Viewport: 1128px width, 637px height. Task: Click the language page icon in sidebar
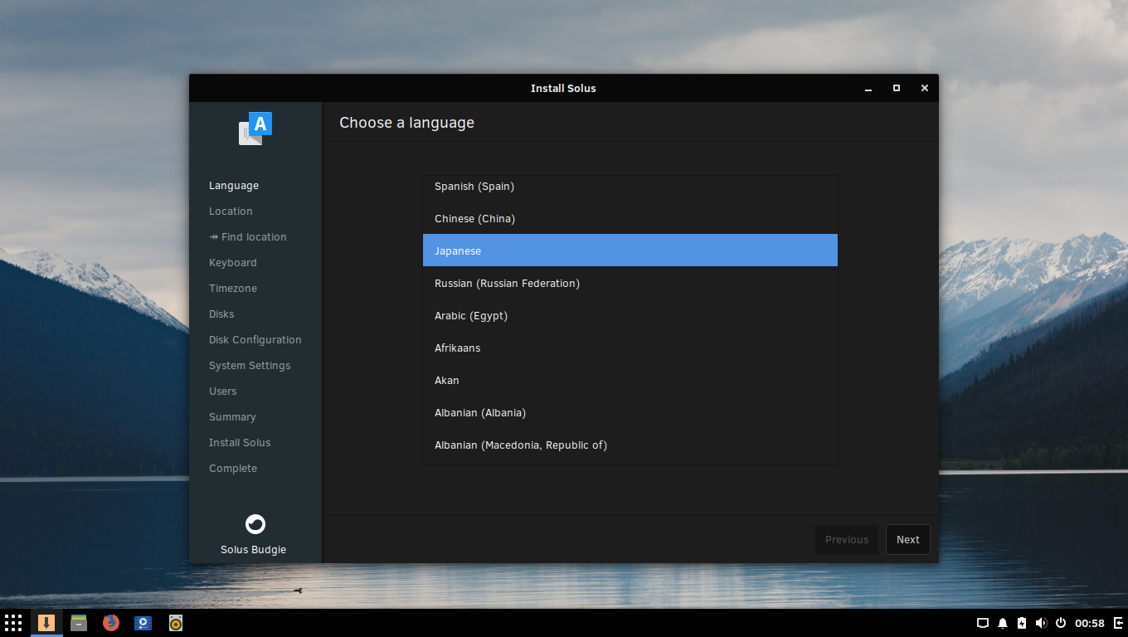[x=255, y=129]
